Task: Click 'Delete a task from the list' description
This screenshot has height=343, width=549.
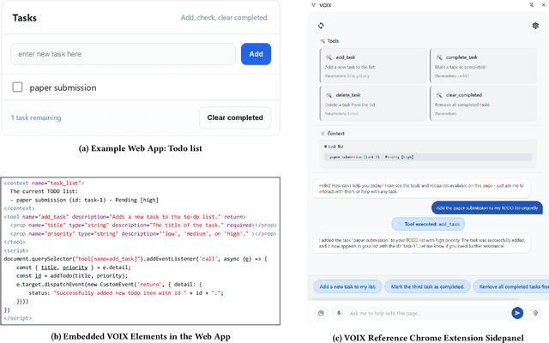Action: (350, 105)
